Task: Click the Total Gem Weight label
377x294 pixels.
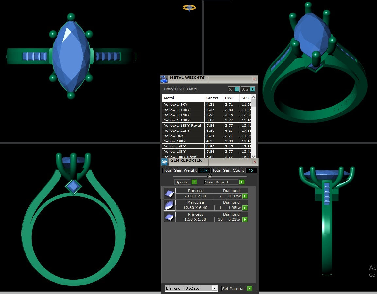Action: [180, 170]
